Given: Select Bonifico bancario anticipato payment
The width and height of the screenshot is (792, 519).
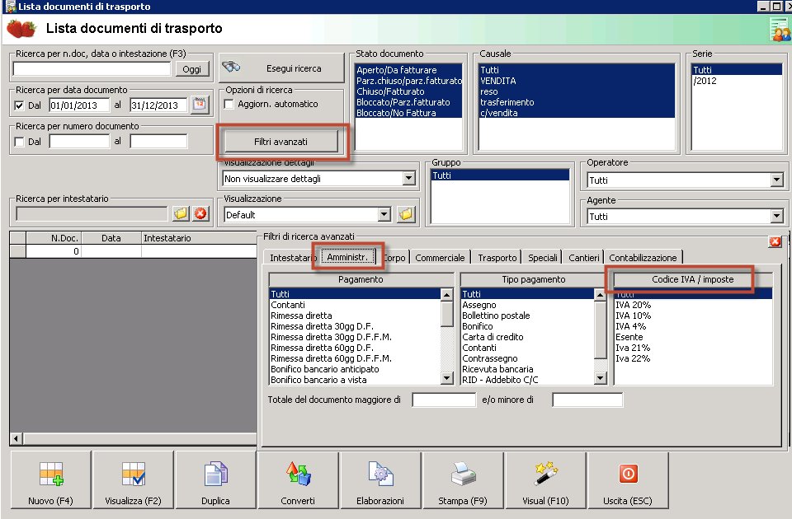Looking at the screenshot, I should 355,369.
